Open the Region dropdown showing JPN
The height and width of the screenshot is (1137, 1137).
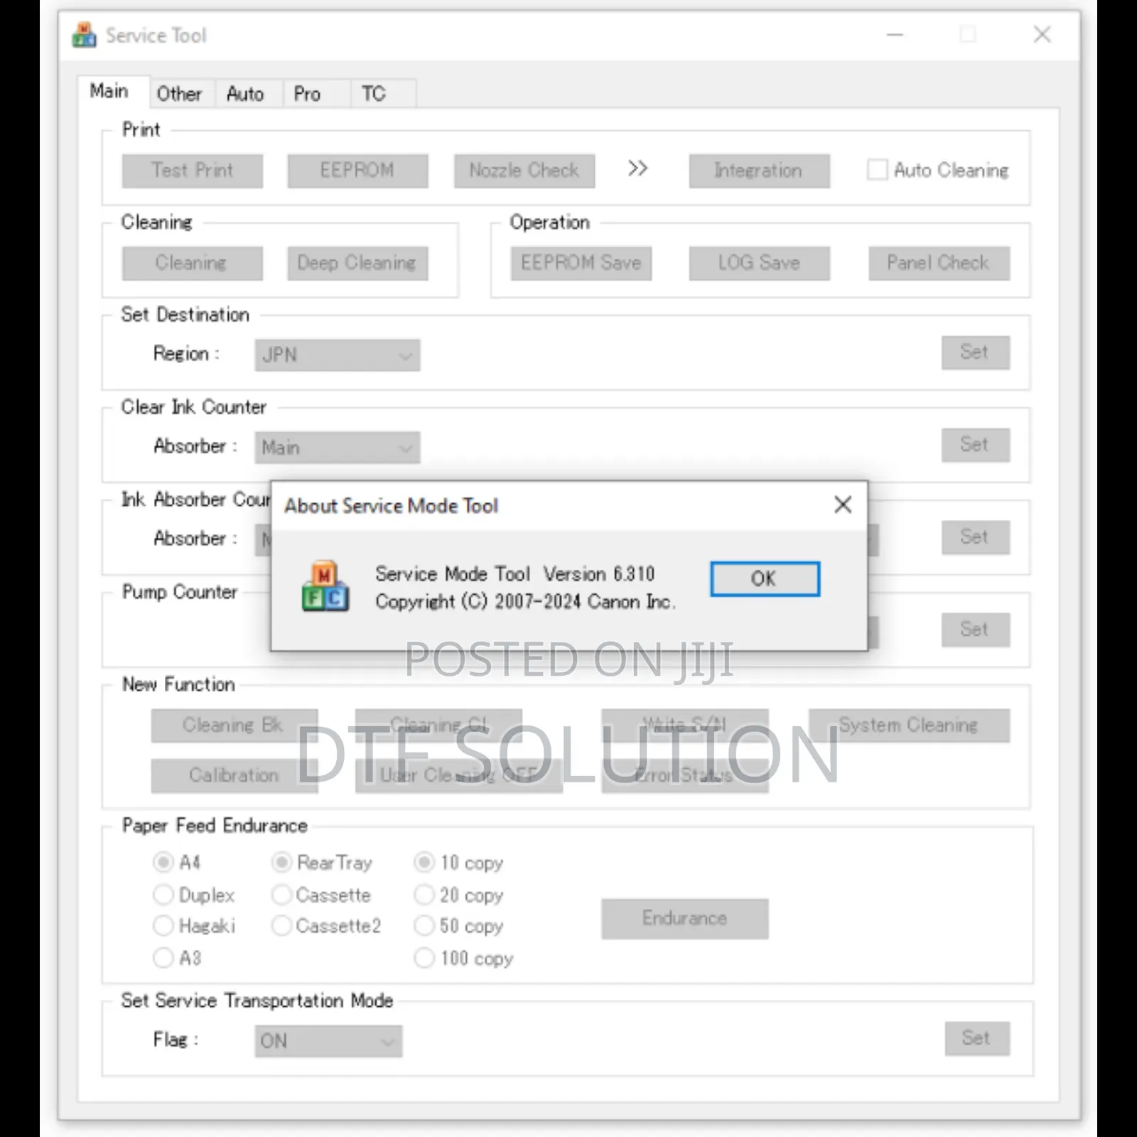(338, 355)
